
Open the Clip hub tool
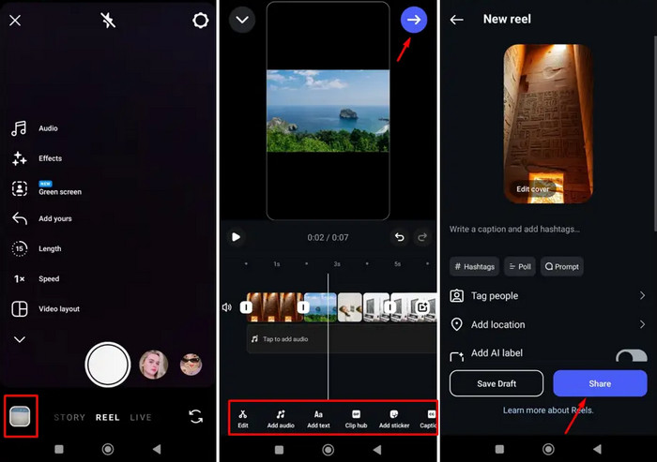pos(356,419)
